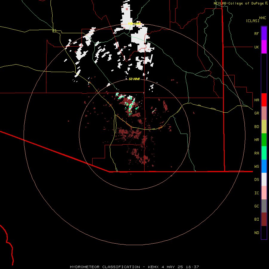This screenshot has height=269, width=269.
Task: Click the GR legend label
Action: click(256, 113)
